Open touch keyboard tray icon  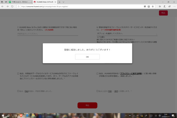point(151,116)
